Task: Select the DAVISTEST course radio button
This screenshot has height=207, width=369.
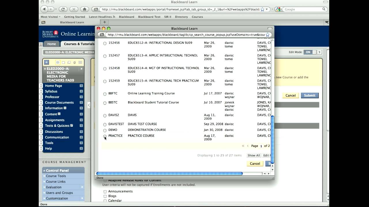Action: pyautogui.click(x=105, y=124)
